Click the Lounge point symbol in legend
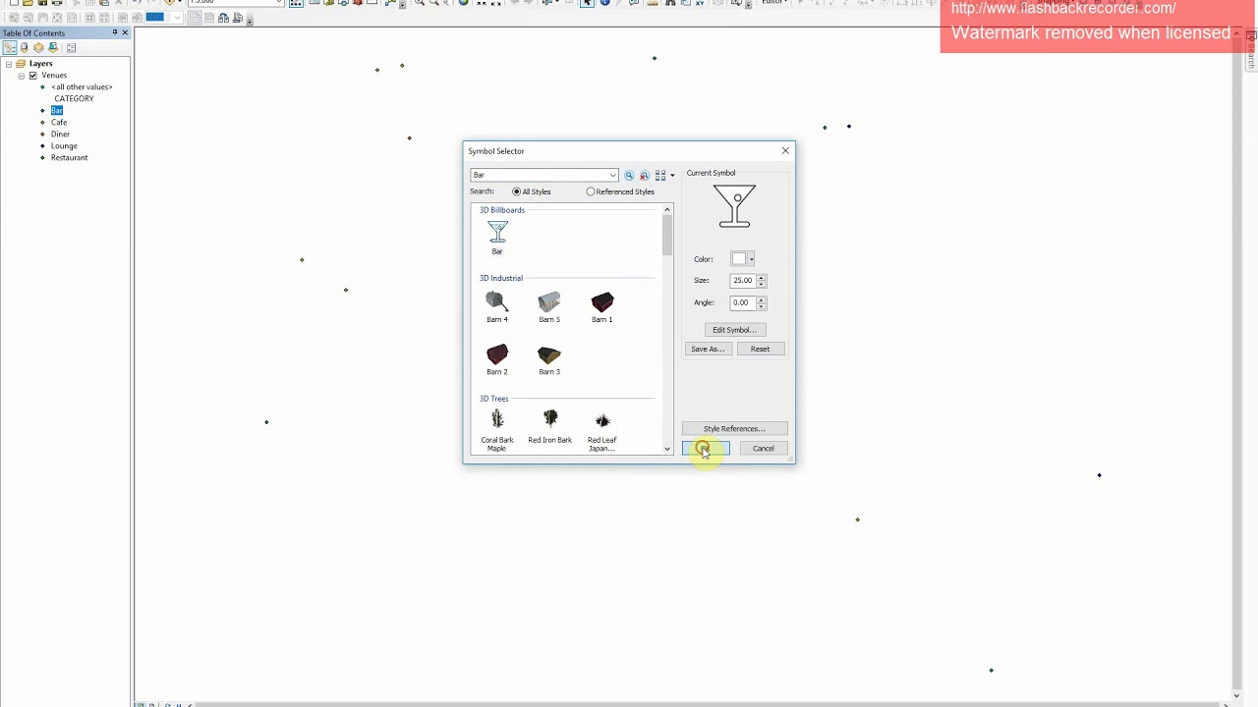 click(x=42, y=146)
